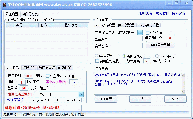
Task: Click the 断开延时(秒) value field
Action: [170, 38]
